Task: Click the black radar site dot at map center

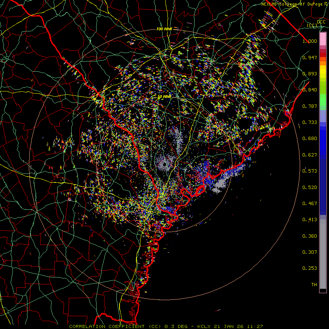Action: pos(164,164)
